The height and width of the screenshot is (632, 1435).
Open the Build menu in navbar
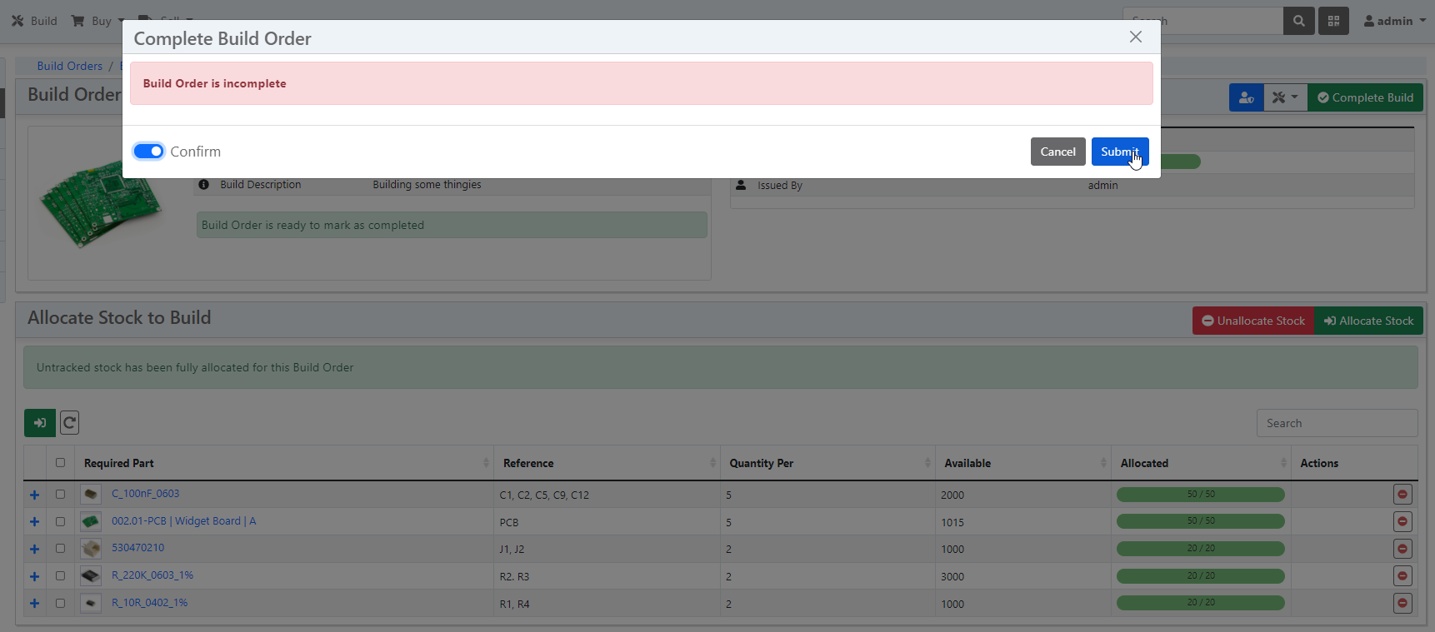pos(34,21)
